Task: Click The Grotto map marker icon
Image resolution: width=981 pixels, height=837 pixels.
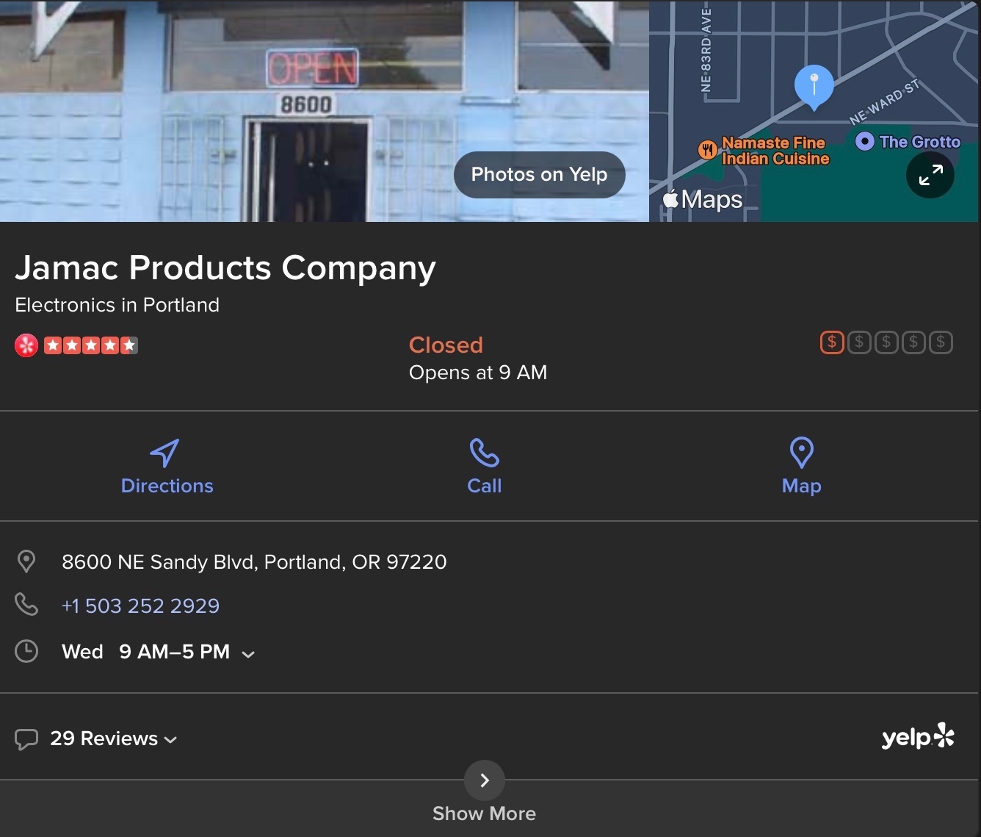Action: click(865, 141)
